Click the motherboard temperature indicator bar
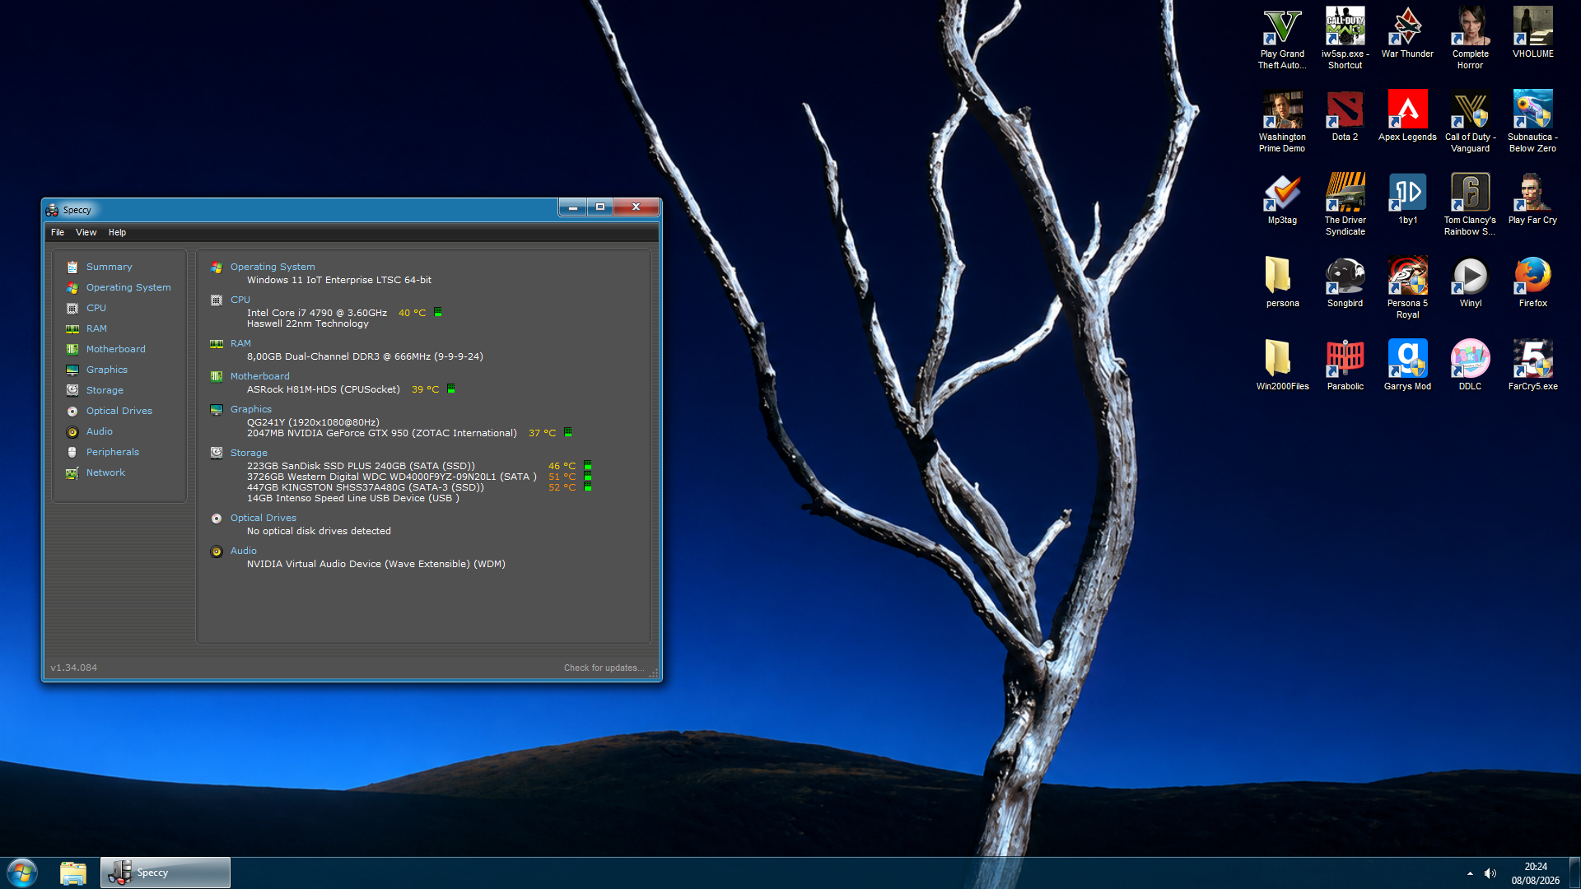1581x889 pixels. point(451,389)
